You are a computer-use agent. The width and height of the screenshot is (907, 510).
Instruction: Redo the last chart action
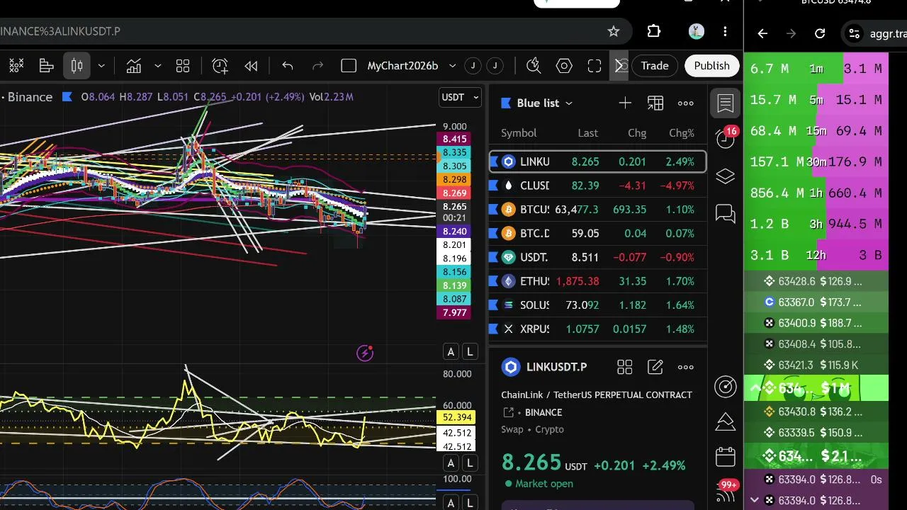click(318, 66)
